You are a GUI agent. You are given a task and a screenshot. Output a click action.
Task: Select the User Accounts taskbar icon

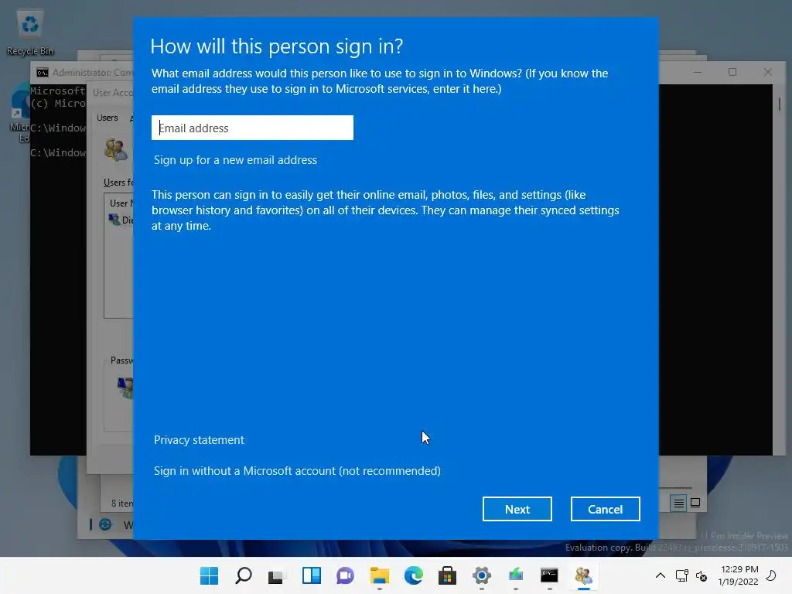[583, 575]
